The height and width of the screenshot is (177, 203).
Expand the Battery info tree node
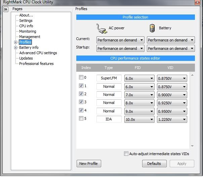click(x=15, y=48)
